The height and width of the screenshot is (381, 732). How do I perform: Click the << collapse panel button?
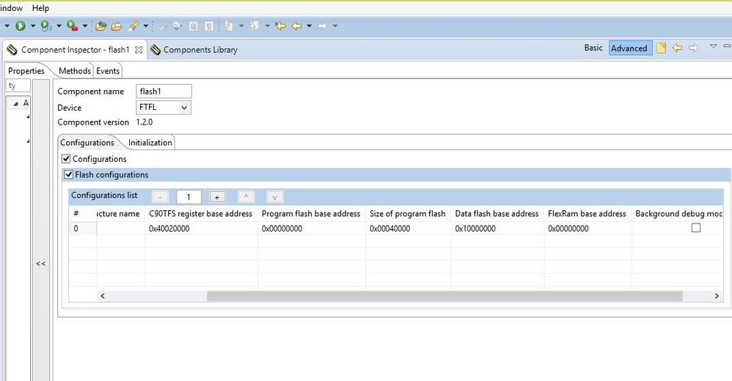click(x=41, y=264)
